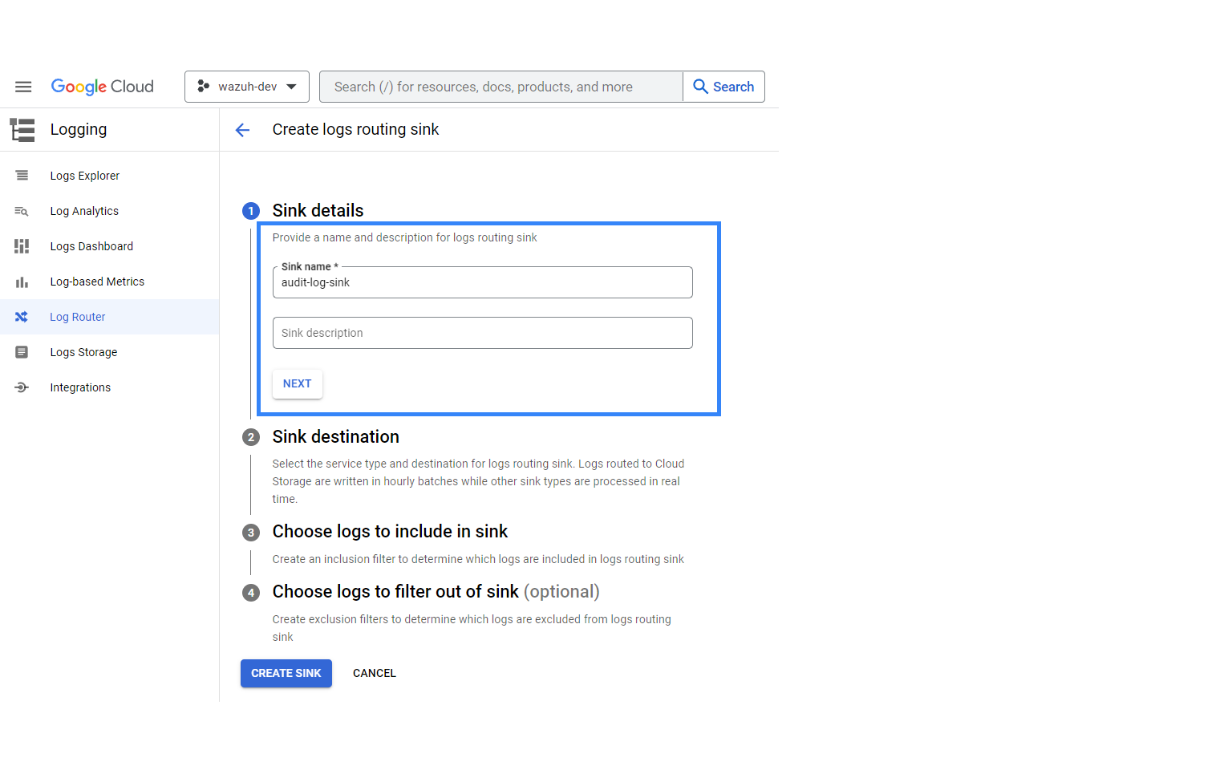Click the Logs Explorer sidebar icon
Image resolution: width=1232 pixels, height=770 pixels.
[22, 176]
